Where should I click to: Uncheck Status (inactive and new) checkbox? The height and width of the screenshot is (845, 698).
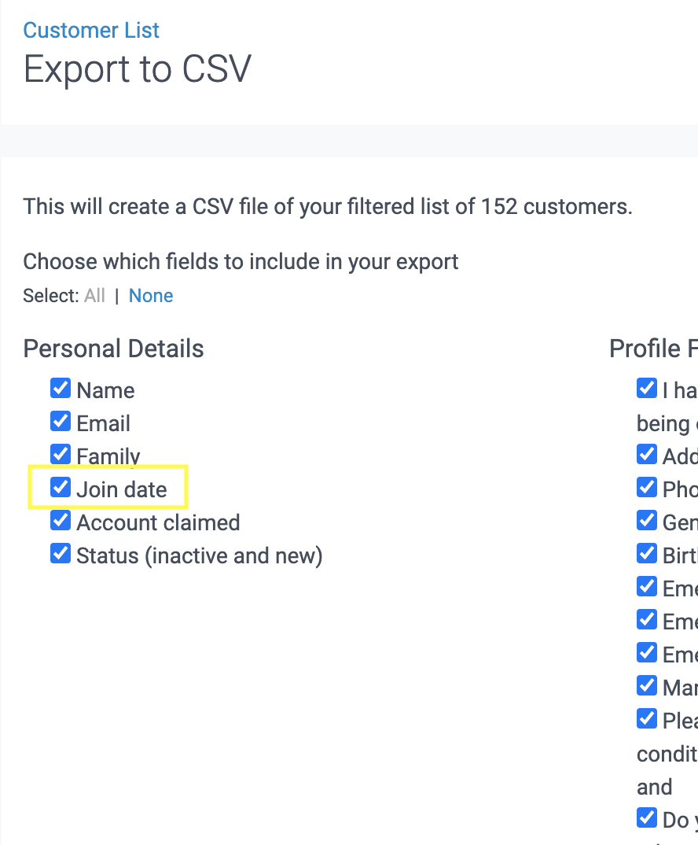point(61,554)
